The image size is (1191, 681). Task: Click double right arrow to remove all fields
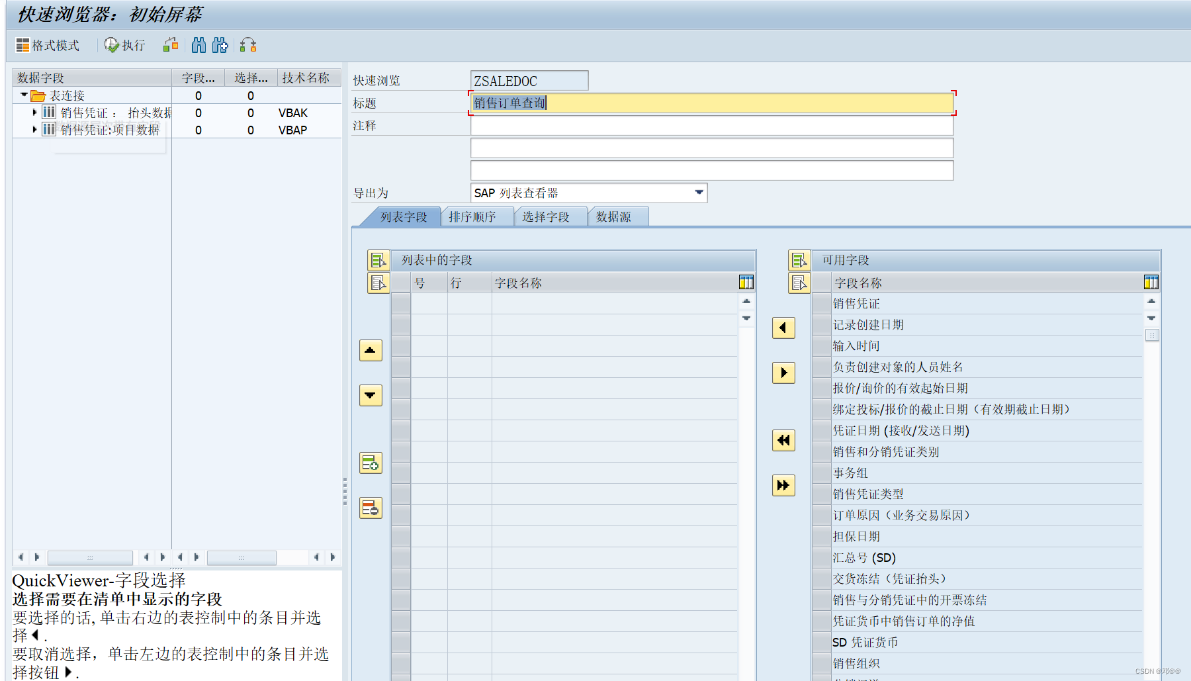click(x=783, y=485)
